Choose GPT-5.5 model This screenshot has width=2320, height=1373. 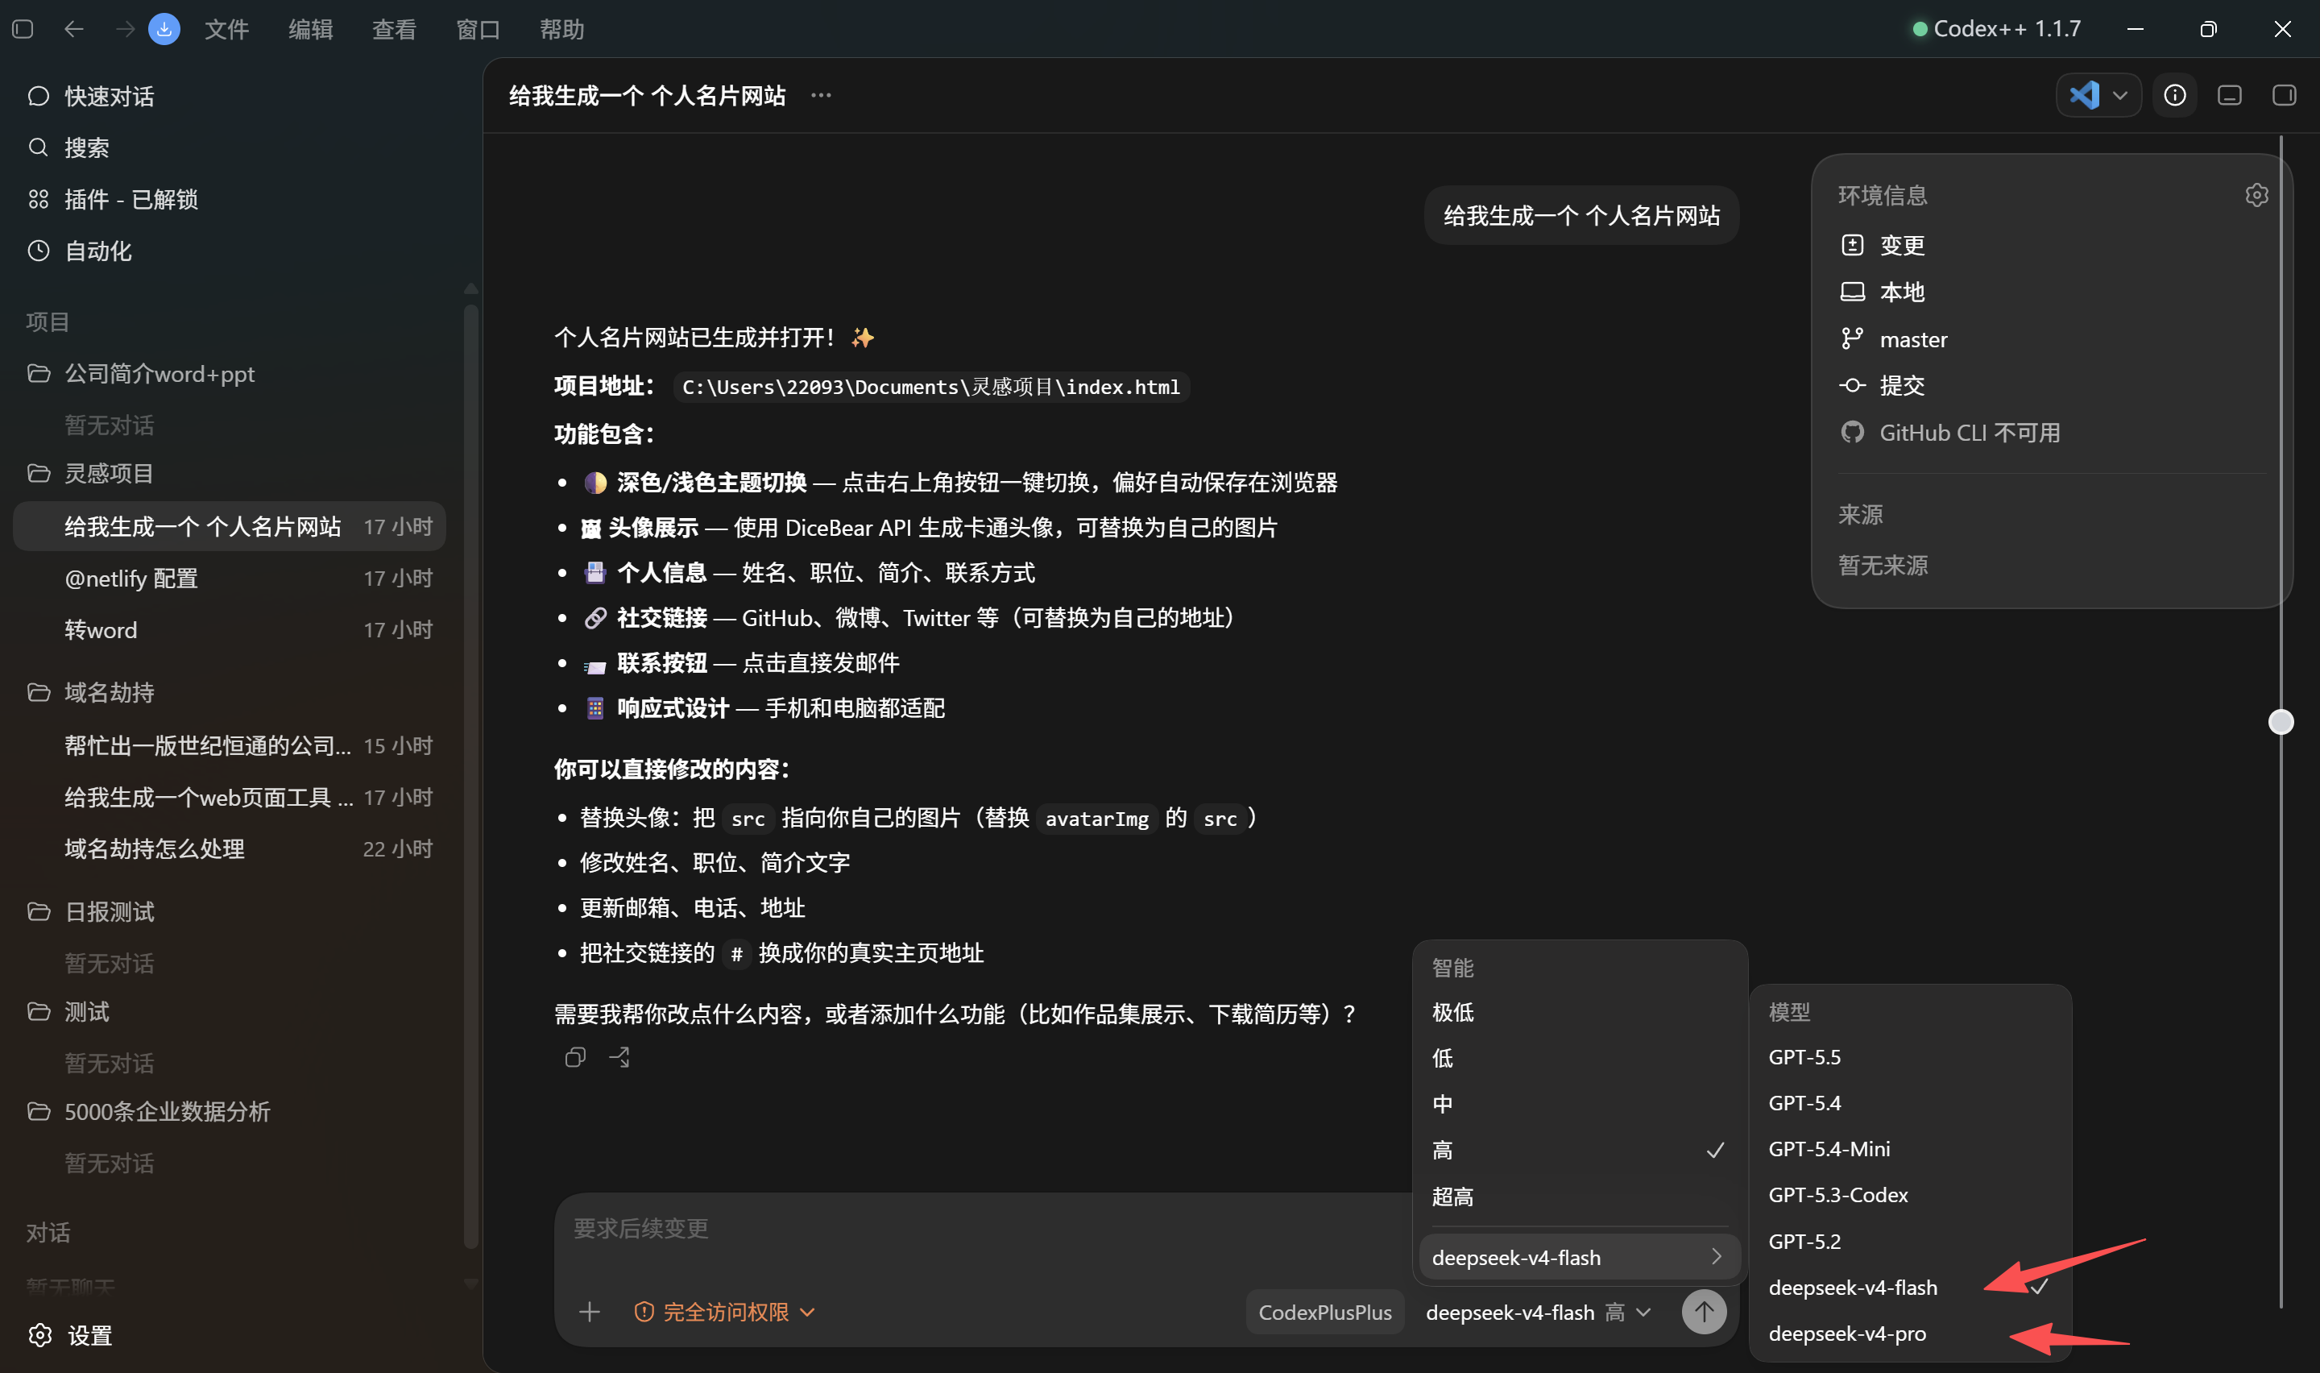(x=1910, y=1056)
